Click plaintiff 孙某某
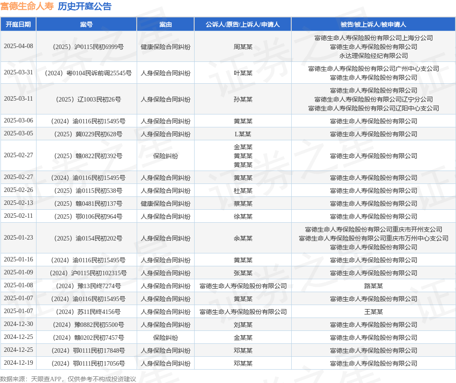 pos(243,99)
